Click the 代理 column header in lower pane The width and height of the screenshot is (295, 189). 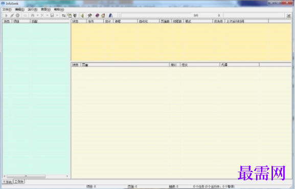click(x=239, y=65)
